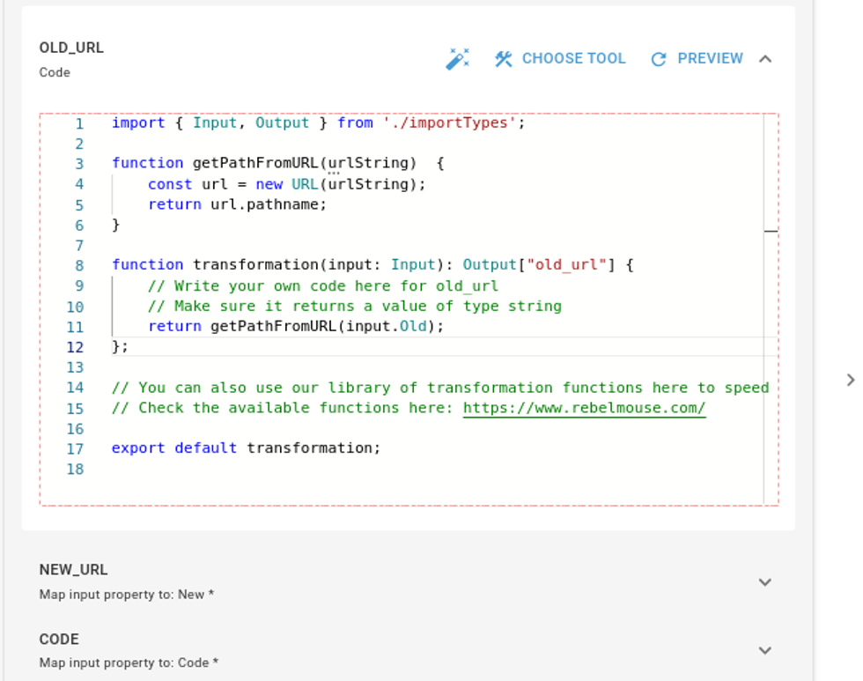Screen dimensions: 863x681
Task: Click line number 12 in the gutter
Action: (x=75, y=347)
